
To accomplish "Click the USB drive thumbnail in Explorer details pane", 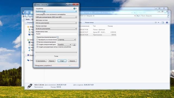I will tap(30, 86).
